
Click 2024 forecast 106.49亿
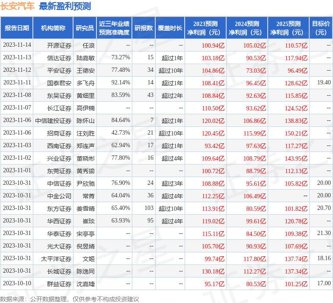[254, 196]
